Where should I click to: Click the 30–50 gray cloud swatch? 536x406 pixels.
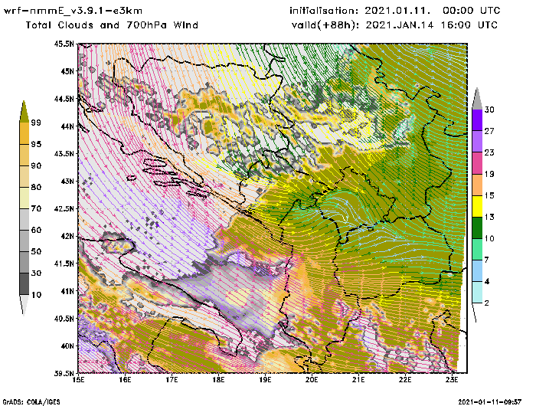[x=24, y=262]
